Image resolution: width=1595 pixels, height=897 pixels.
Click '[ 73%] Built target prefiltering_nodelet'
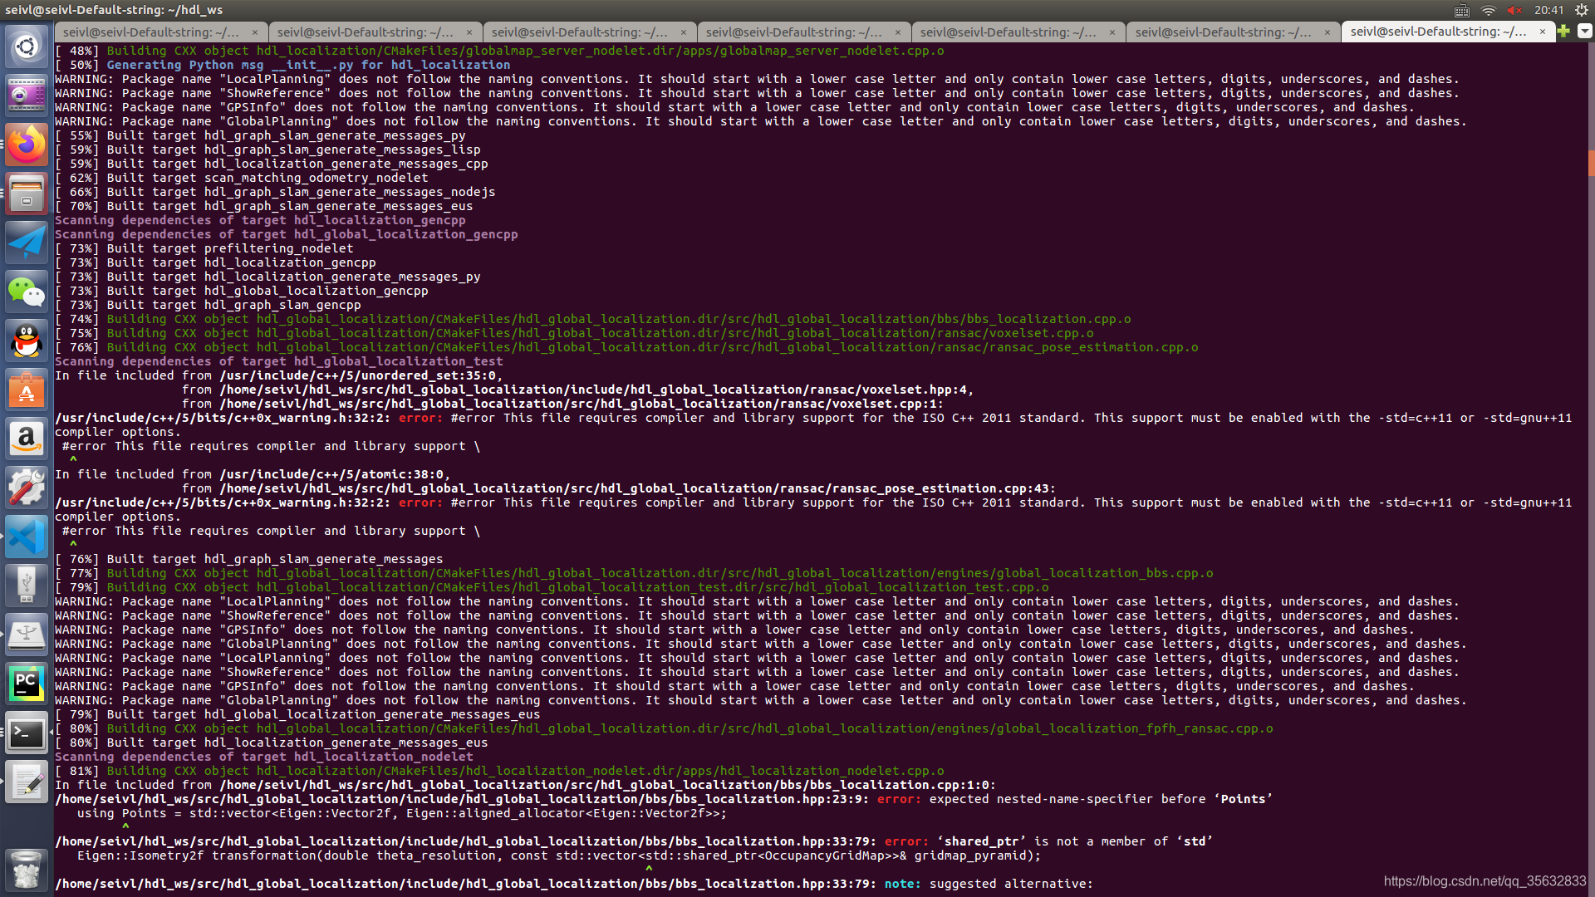(204, 248)
